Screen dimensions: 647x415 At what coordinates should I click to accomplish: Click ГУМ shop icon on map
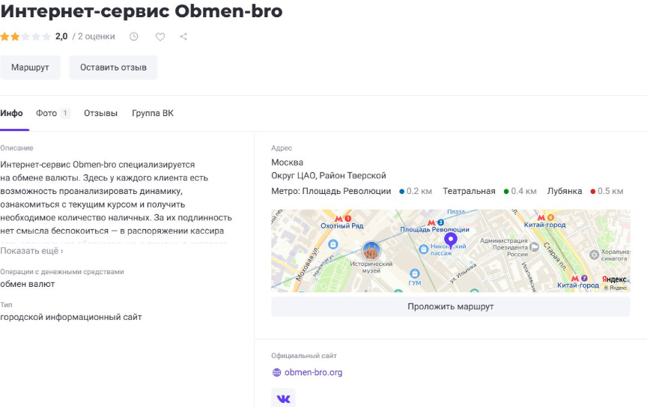(x=414, y=273)
